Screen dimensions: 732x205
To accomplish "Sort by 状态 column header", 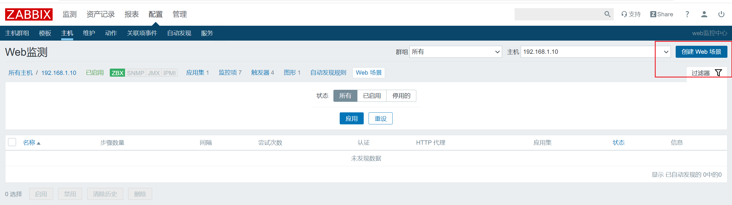I will coord(618,142).
